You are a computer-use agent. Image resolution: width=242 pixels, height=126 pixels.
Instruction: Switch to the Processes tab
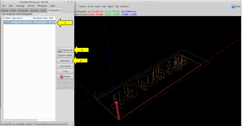click(x=23, y=10)
